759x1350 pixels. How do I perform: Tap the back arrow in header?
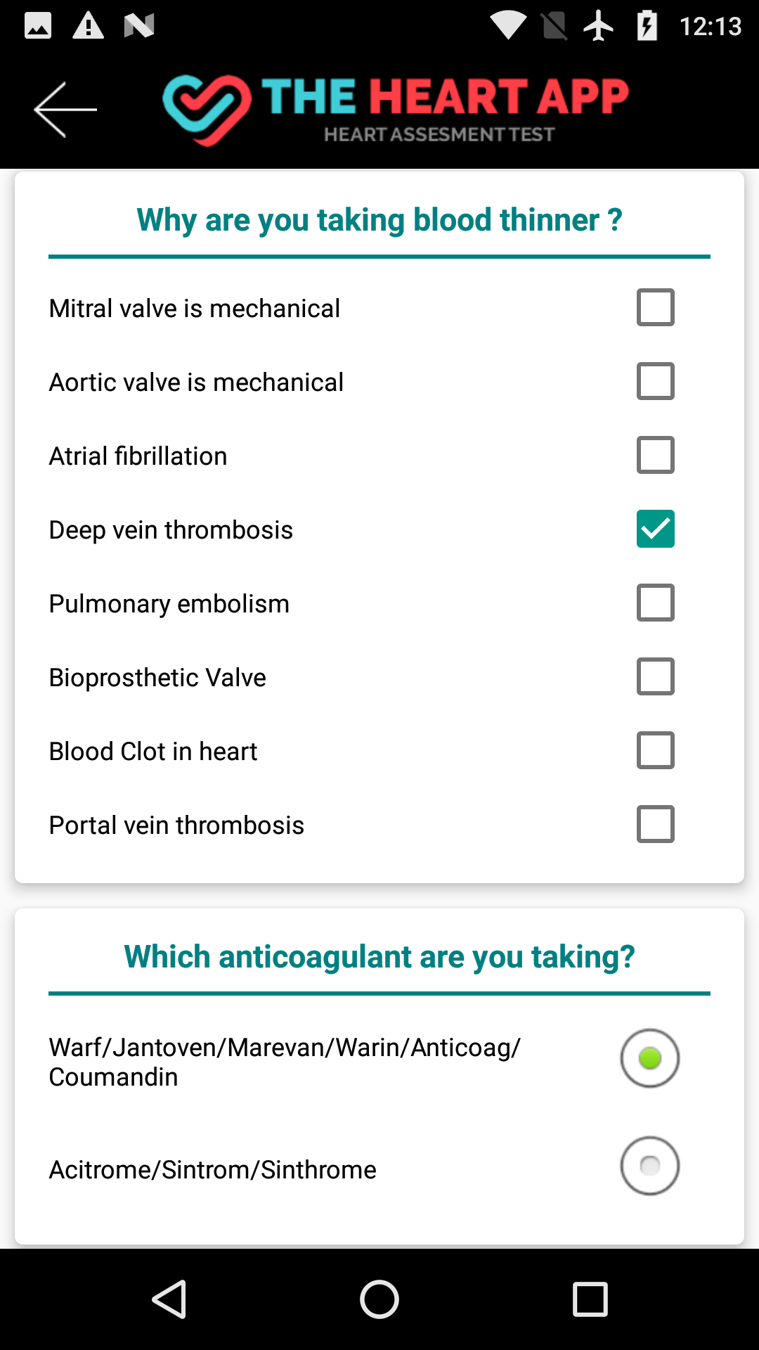(65, 110)
